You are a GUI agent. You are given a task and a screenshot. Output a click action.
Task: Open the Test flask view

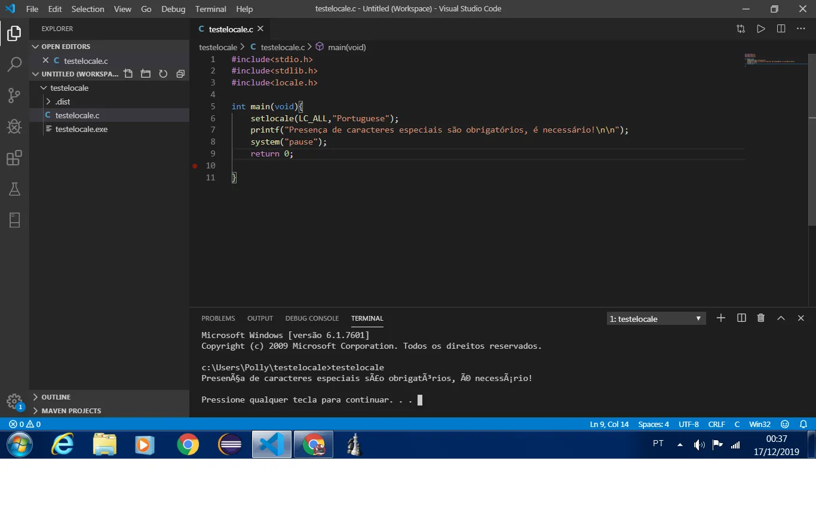click(x=14, y=189)
